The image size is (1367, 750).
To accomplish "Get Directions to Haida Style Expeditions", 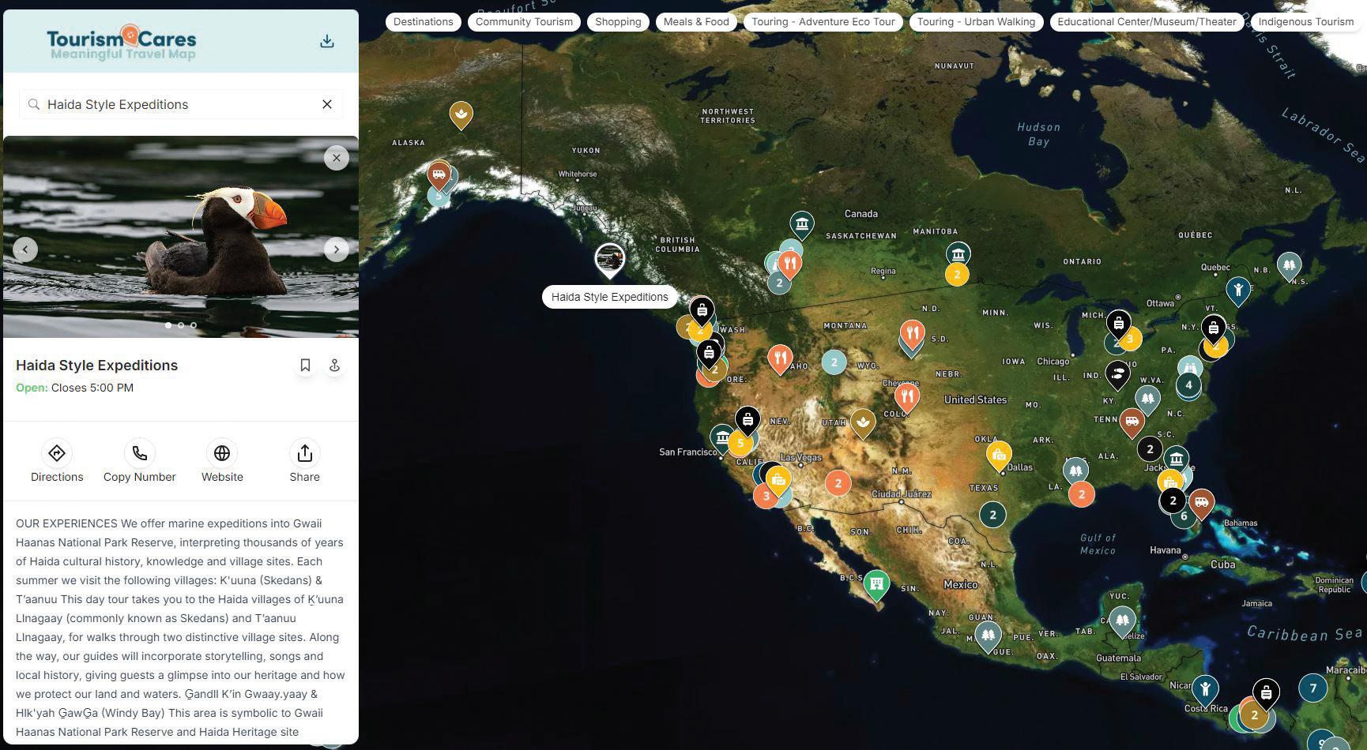I will [57, 462].
